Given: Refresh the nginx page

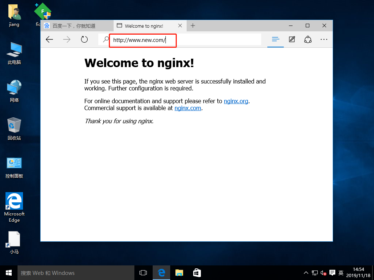Looking at the screenshot, I should click(84, 39).
